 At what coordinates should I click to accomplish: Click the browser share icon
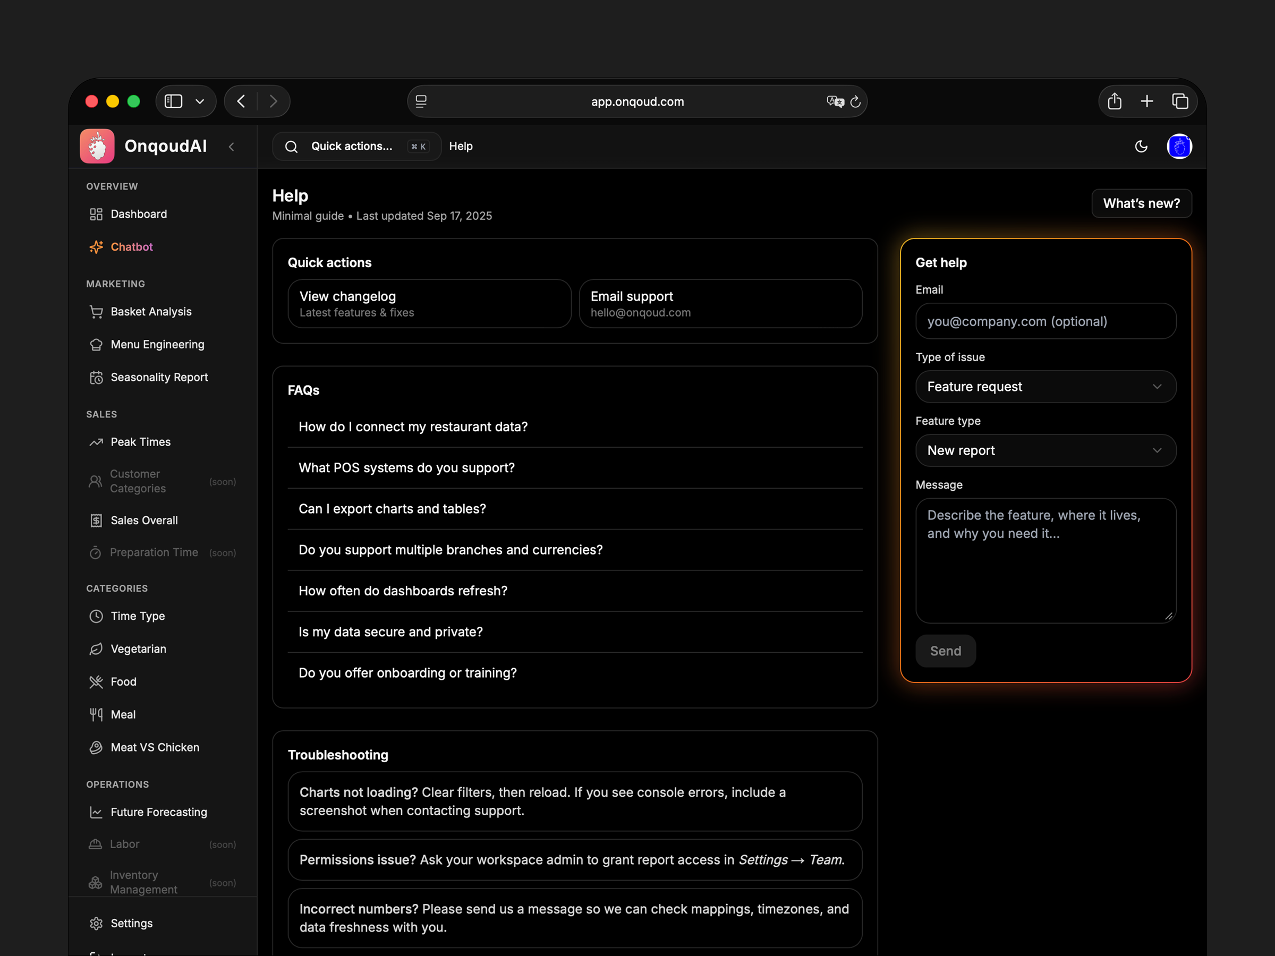(x=1114, y=101)
